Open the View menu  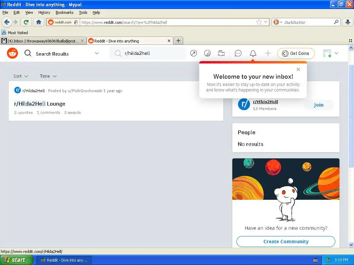coord(29,12)
